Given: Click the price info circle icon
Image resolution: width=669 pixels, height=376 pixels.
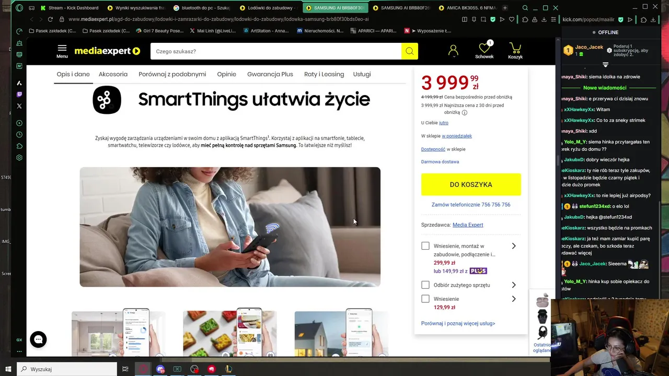Looking at the screenshot, I should (x=465, y=112).
